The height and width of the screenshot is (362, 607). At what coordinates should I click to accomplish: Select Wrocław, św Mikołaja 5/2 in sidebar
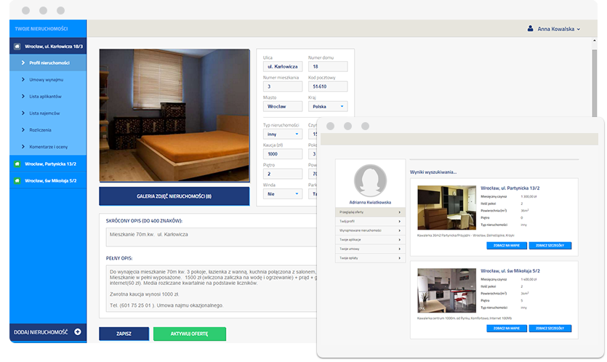tap(48, 181)
